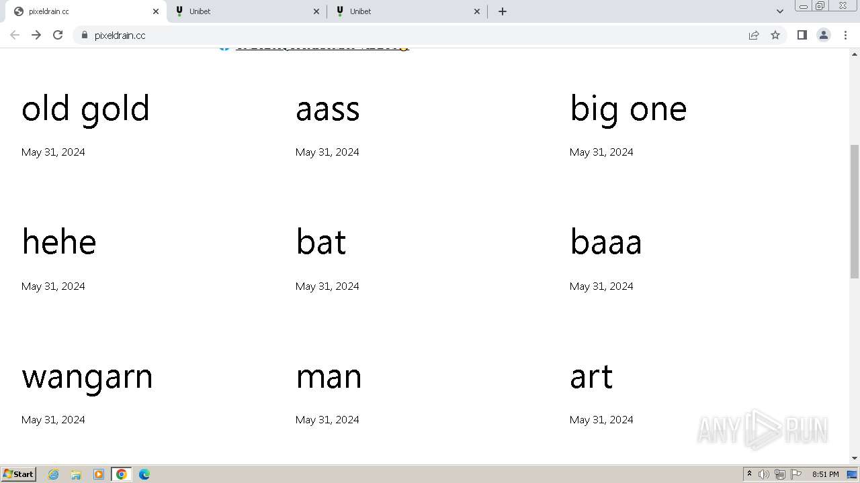Open the 'wangarn' entry

(87, 377)
